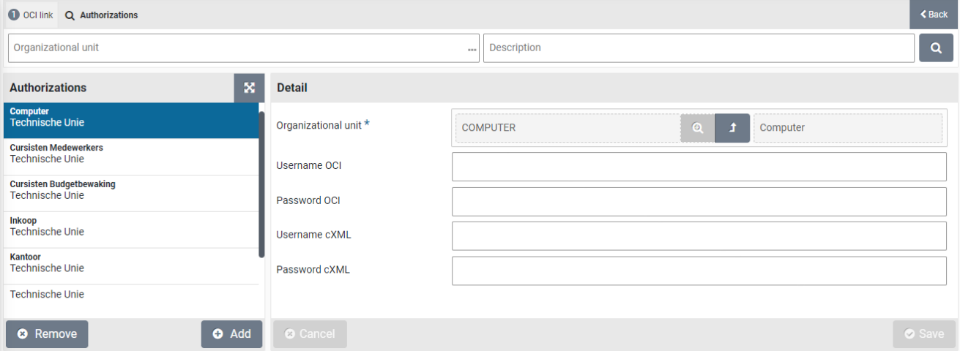The image size is (960, 351).
Task: Focus the Password OCI field
Action: (x=699, y=202)
